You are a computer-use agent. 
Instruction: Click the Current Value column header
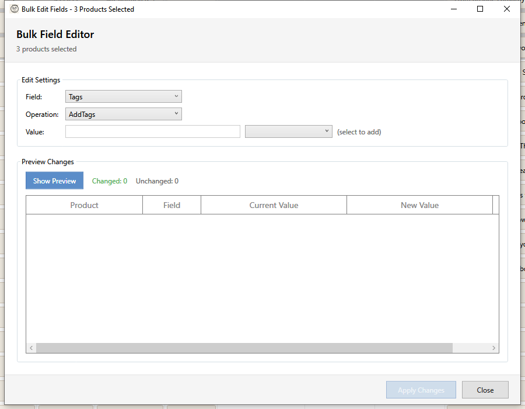pos(274,204)
